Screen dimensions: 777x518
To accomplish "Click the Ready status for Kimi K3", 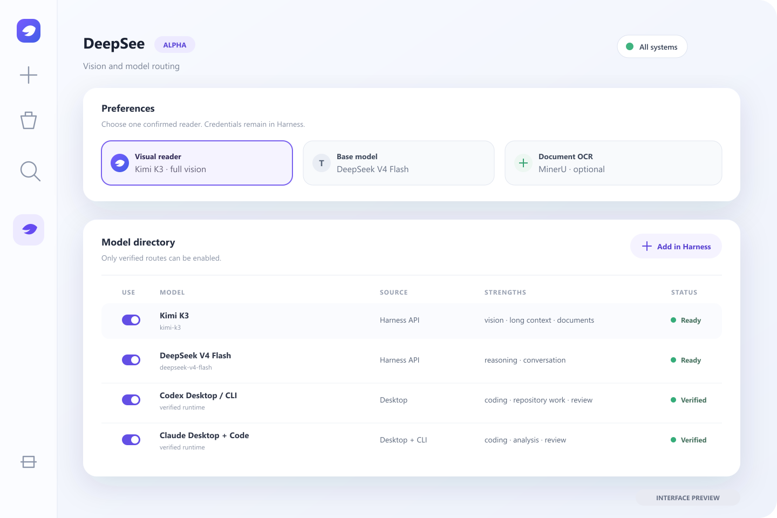I will coord(691,320).
